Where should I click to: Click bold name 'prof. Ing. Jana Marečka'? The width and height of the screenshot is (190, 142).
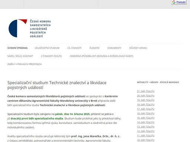click(86, 136)
